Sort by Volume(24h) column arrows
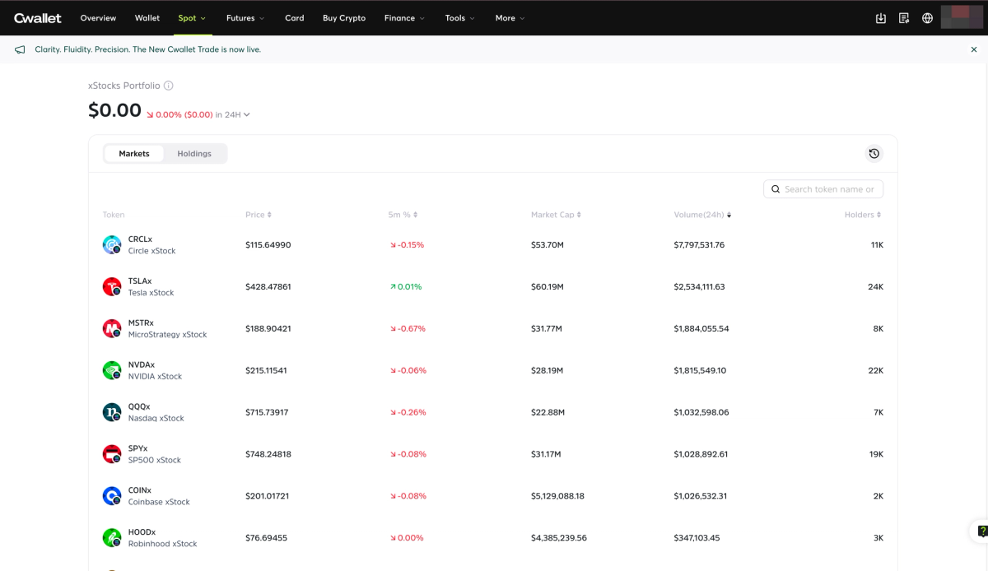Image resolution: width=988 pixels, height=571 pixels. (x=729, y=215)
